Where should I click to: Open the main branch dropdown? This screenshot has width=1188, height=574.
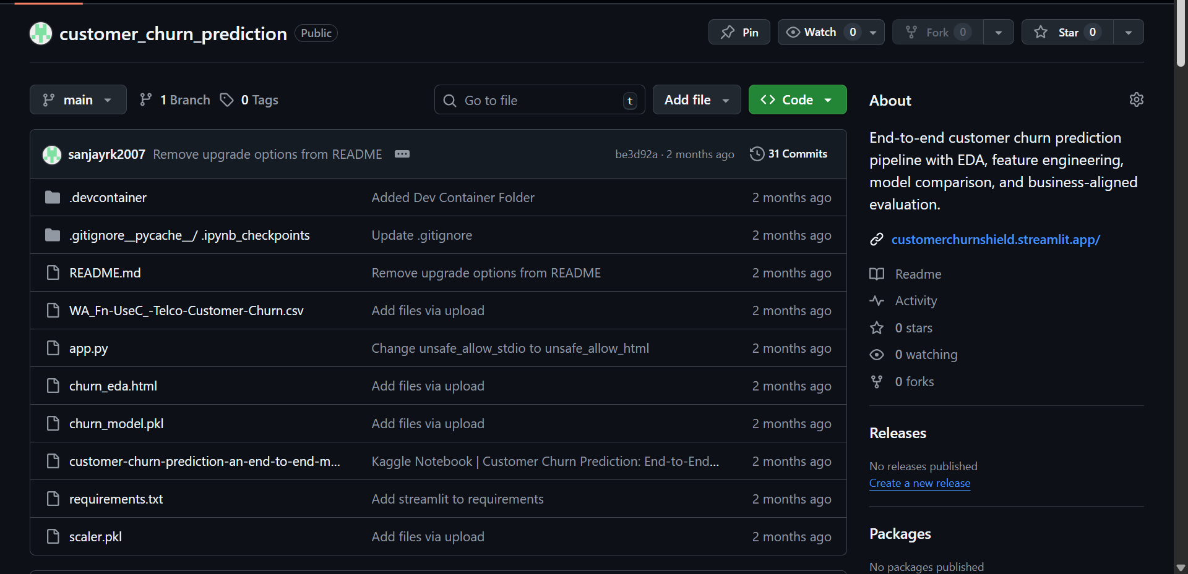click(78, 100)
